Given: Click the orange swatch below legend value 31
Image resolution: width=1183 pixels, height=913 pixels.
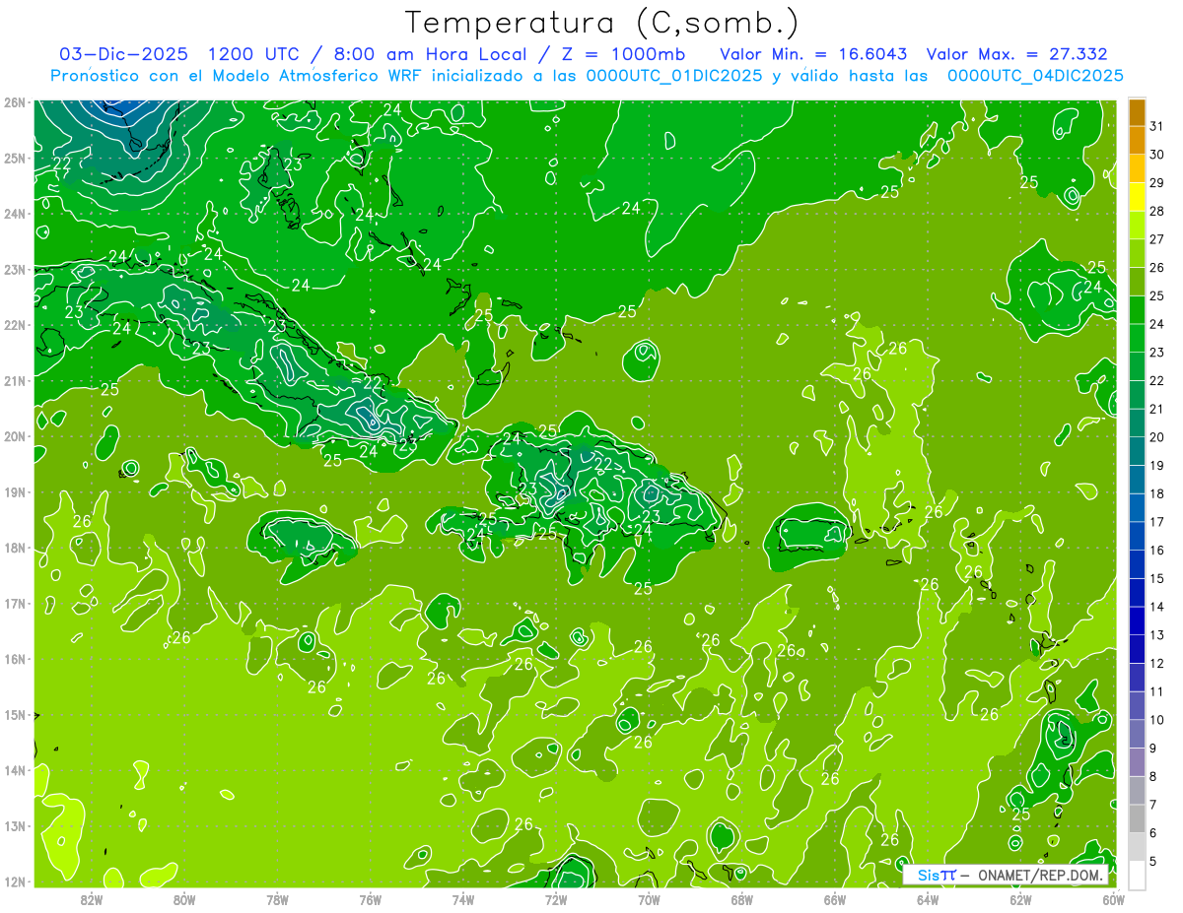Looking at the screenshot, I should tap(1137, 141).
